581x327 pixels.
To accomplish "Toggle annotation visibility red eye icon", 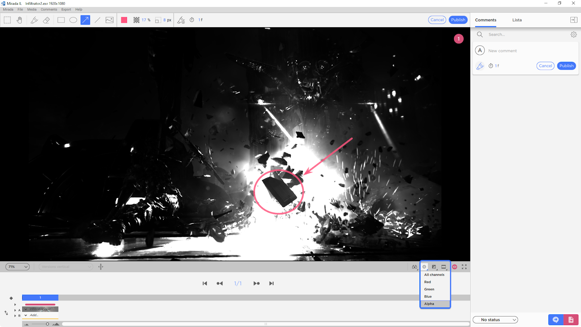I will (x=455, y=267).
